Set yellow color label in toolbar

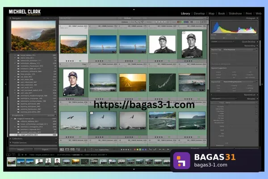(x=138, y=149)
